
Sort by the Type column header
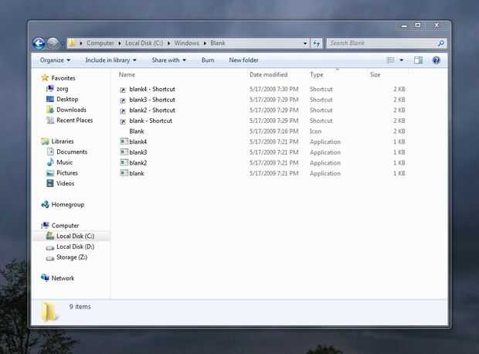click(317, 75)
